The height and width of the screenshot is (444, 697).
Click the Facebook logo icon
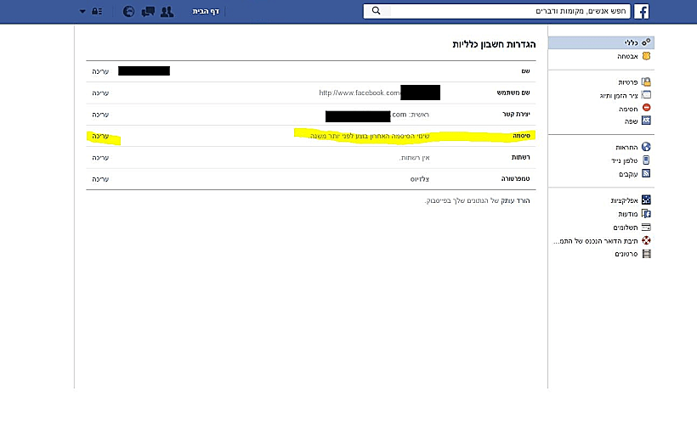(642, 11)
